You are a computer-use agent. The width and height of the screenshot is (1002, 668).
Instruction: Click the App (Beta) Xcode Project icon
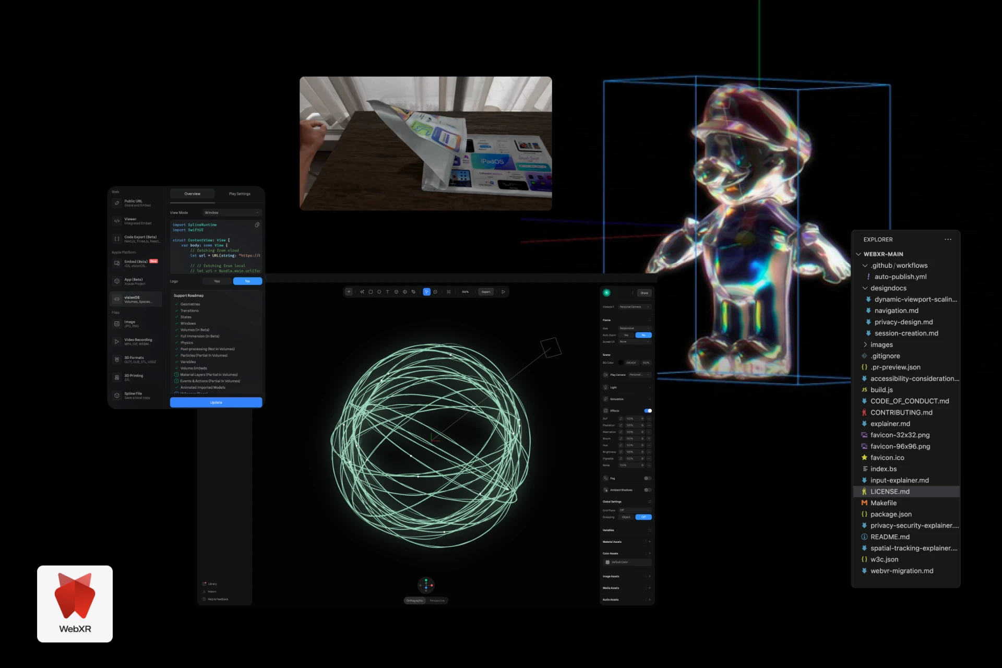click(x=117, y=281)
